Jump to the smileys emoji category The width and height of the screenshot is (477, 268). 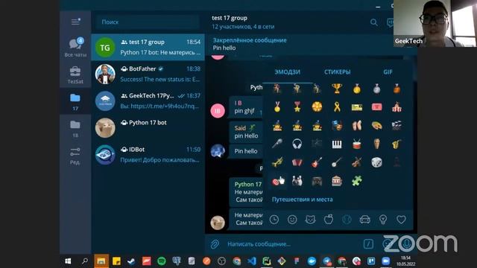[292, 220]
